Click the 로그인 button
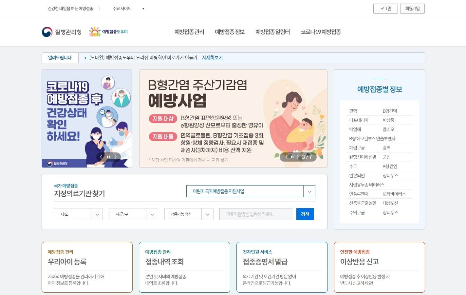This screenshot has width=466, height=295. [x=385, y=9]
